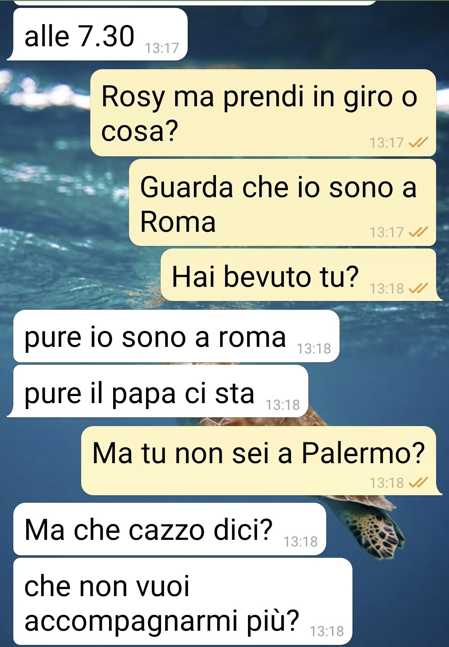The height and width of the screenshot is (647, 449).
Task: Click the 13:18 timestamp on 'pure io sono a roma'
Action: click(314, 349)
